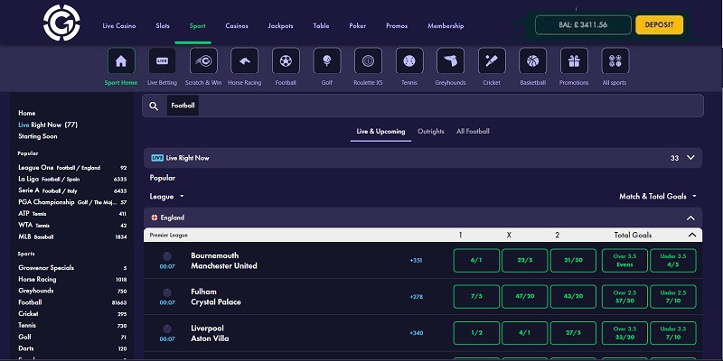Open +351 more markets for Bournemouth
The width and height of the screenshot is (723, 361).
pyautogui.click(x=416, y=261)
